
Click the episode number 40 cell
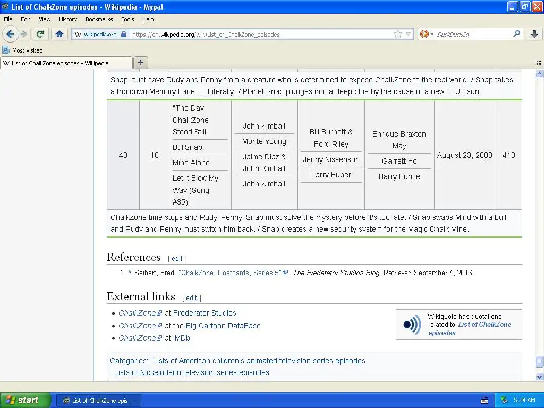click(123, 155)
